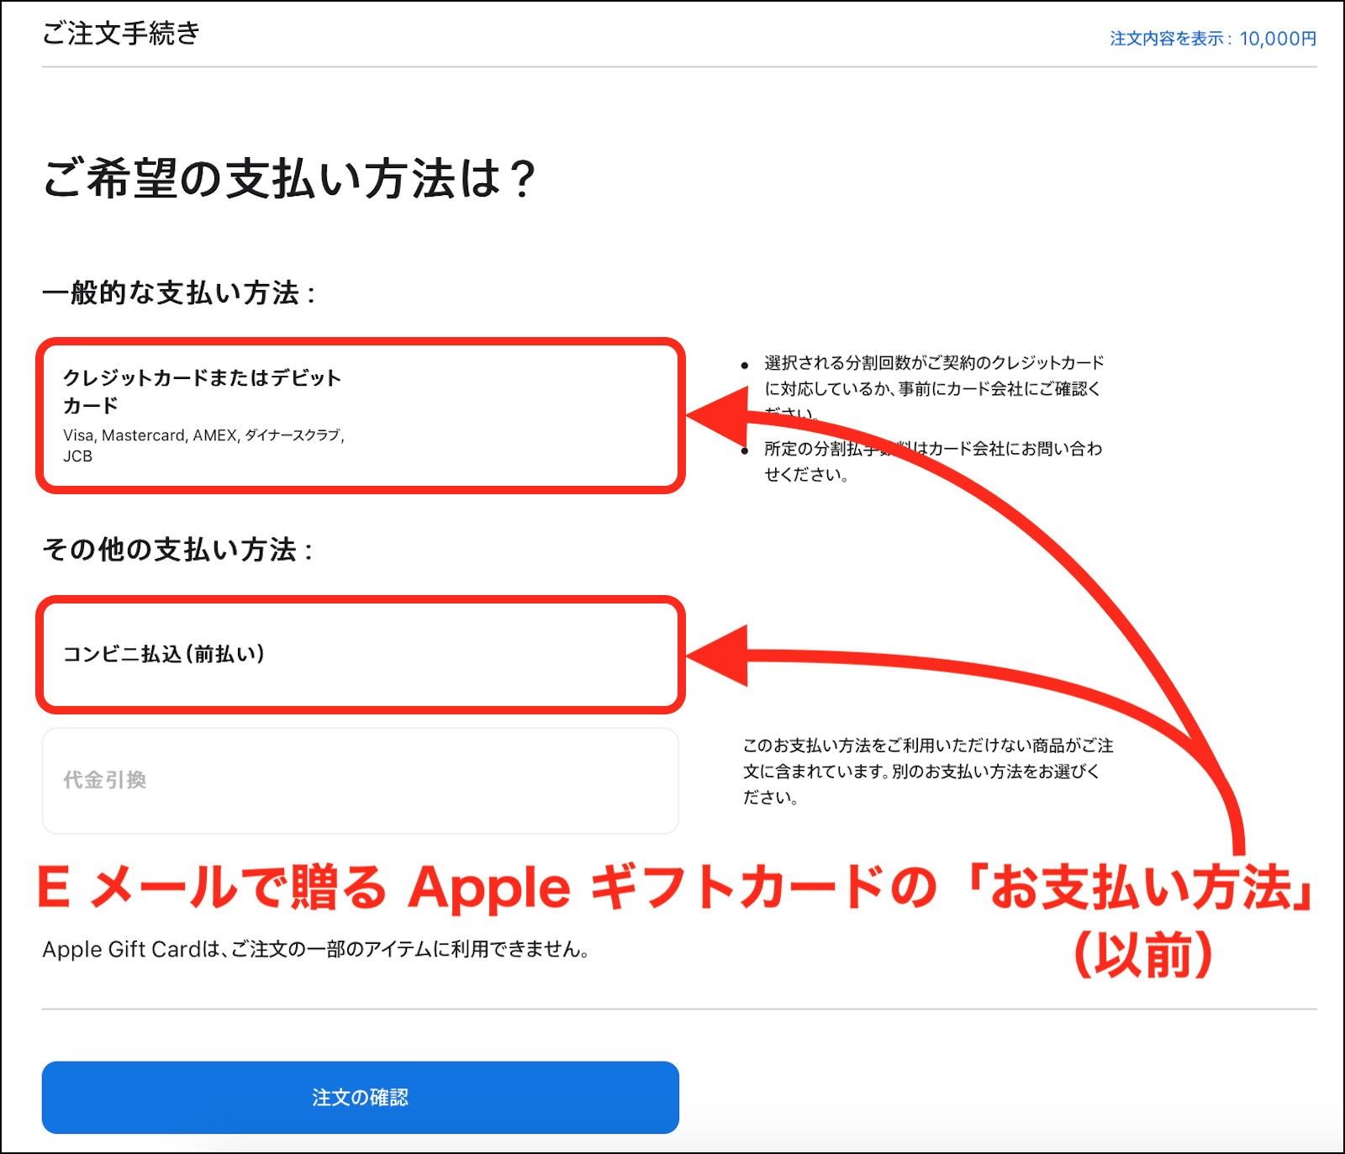Click the Apple Gift Card restriction notice
The height and width of the screenshot is (1154, 1345).
pyautogui.click(x=316, y=950)
